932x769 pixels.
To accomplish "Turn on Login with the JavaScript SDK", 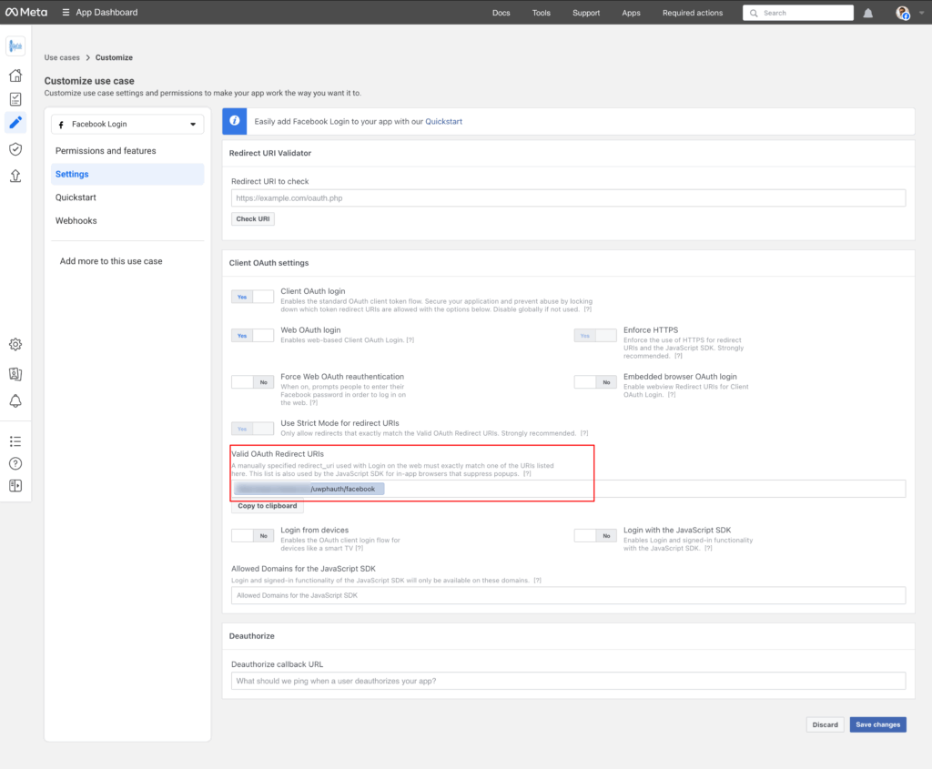I will (x=595, y=536).
